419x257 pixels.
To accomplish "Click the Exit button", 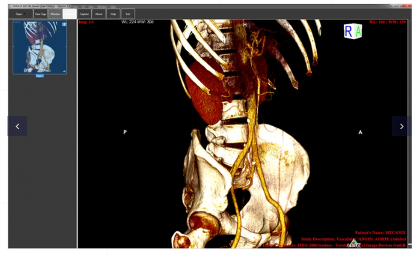I will pos(127,14).
